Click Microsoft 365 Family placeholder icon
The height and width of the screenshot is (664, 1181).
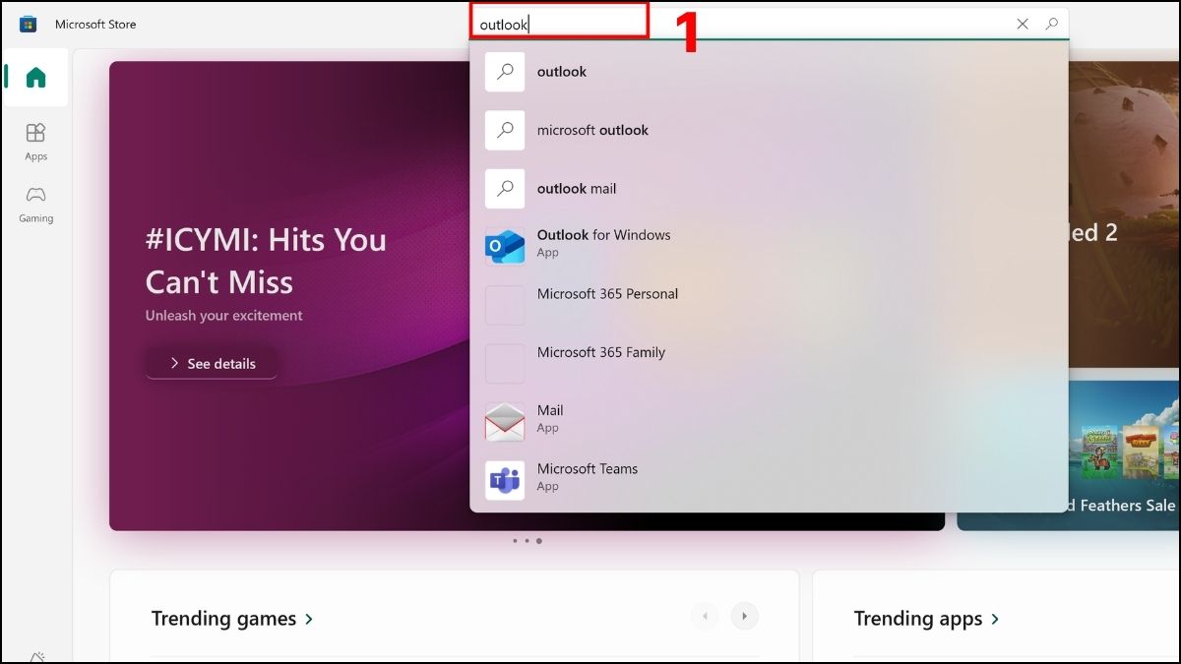(x=505, y=364)
